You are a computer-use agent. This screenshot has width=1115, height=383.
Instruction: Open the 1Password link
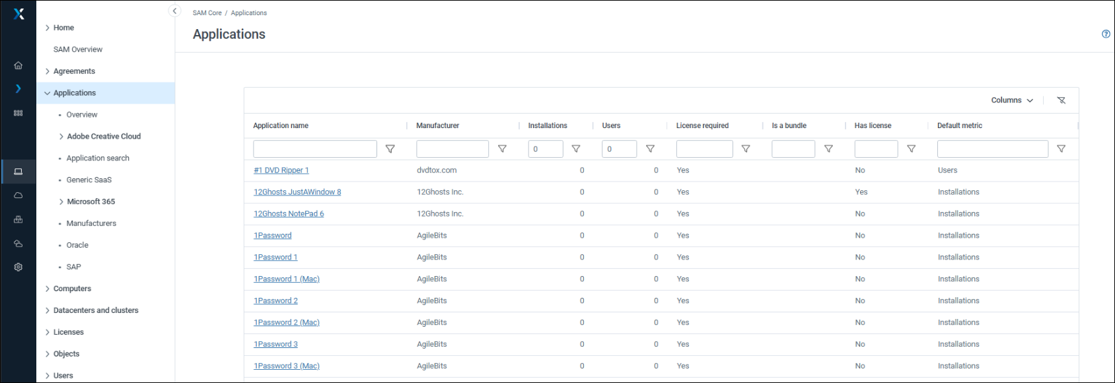pyautogui.click(x=273, y=236)
